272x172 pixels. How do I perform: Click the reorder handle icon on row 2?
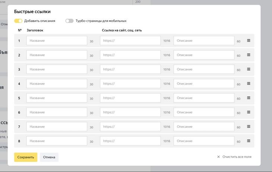tap(249, 55)
